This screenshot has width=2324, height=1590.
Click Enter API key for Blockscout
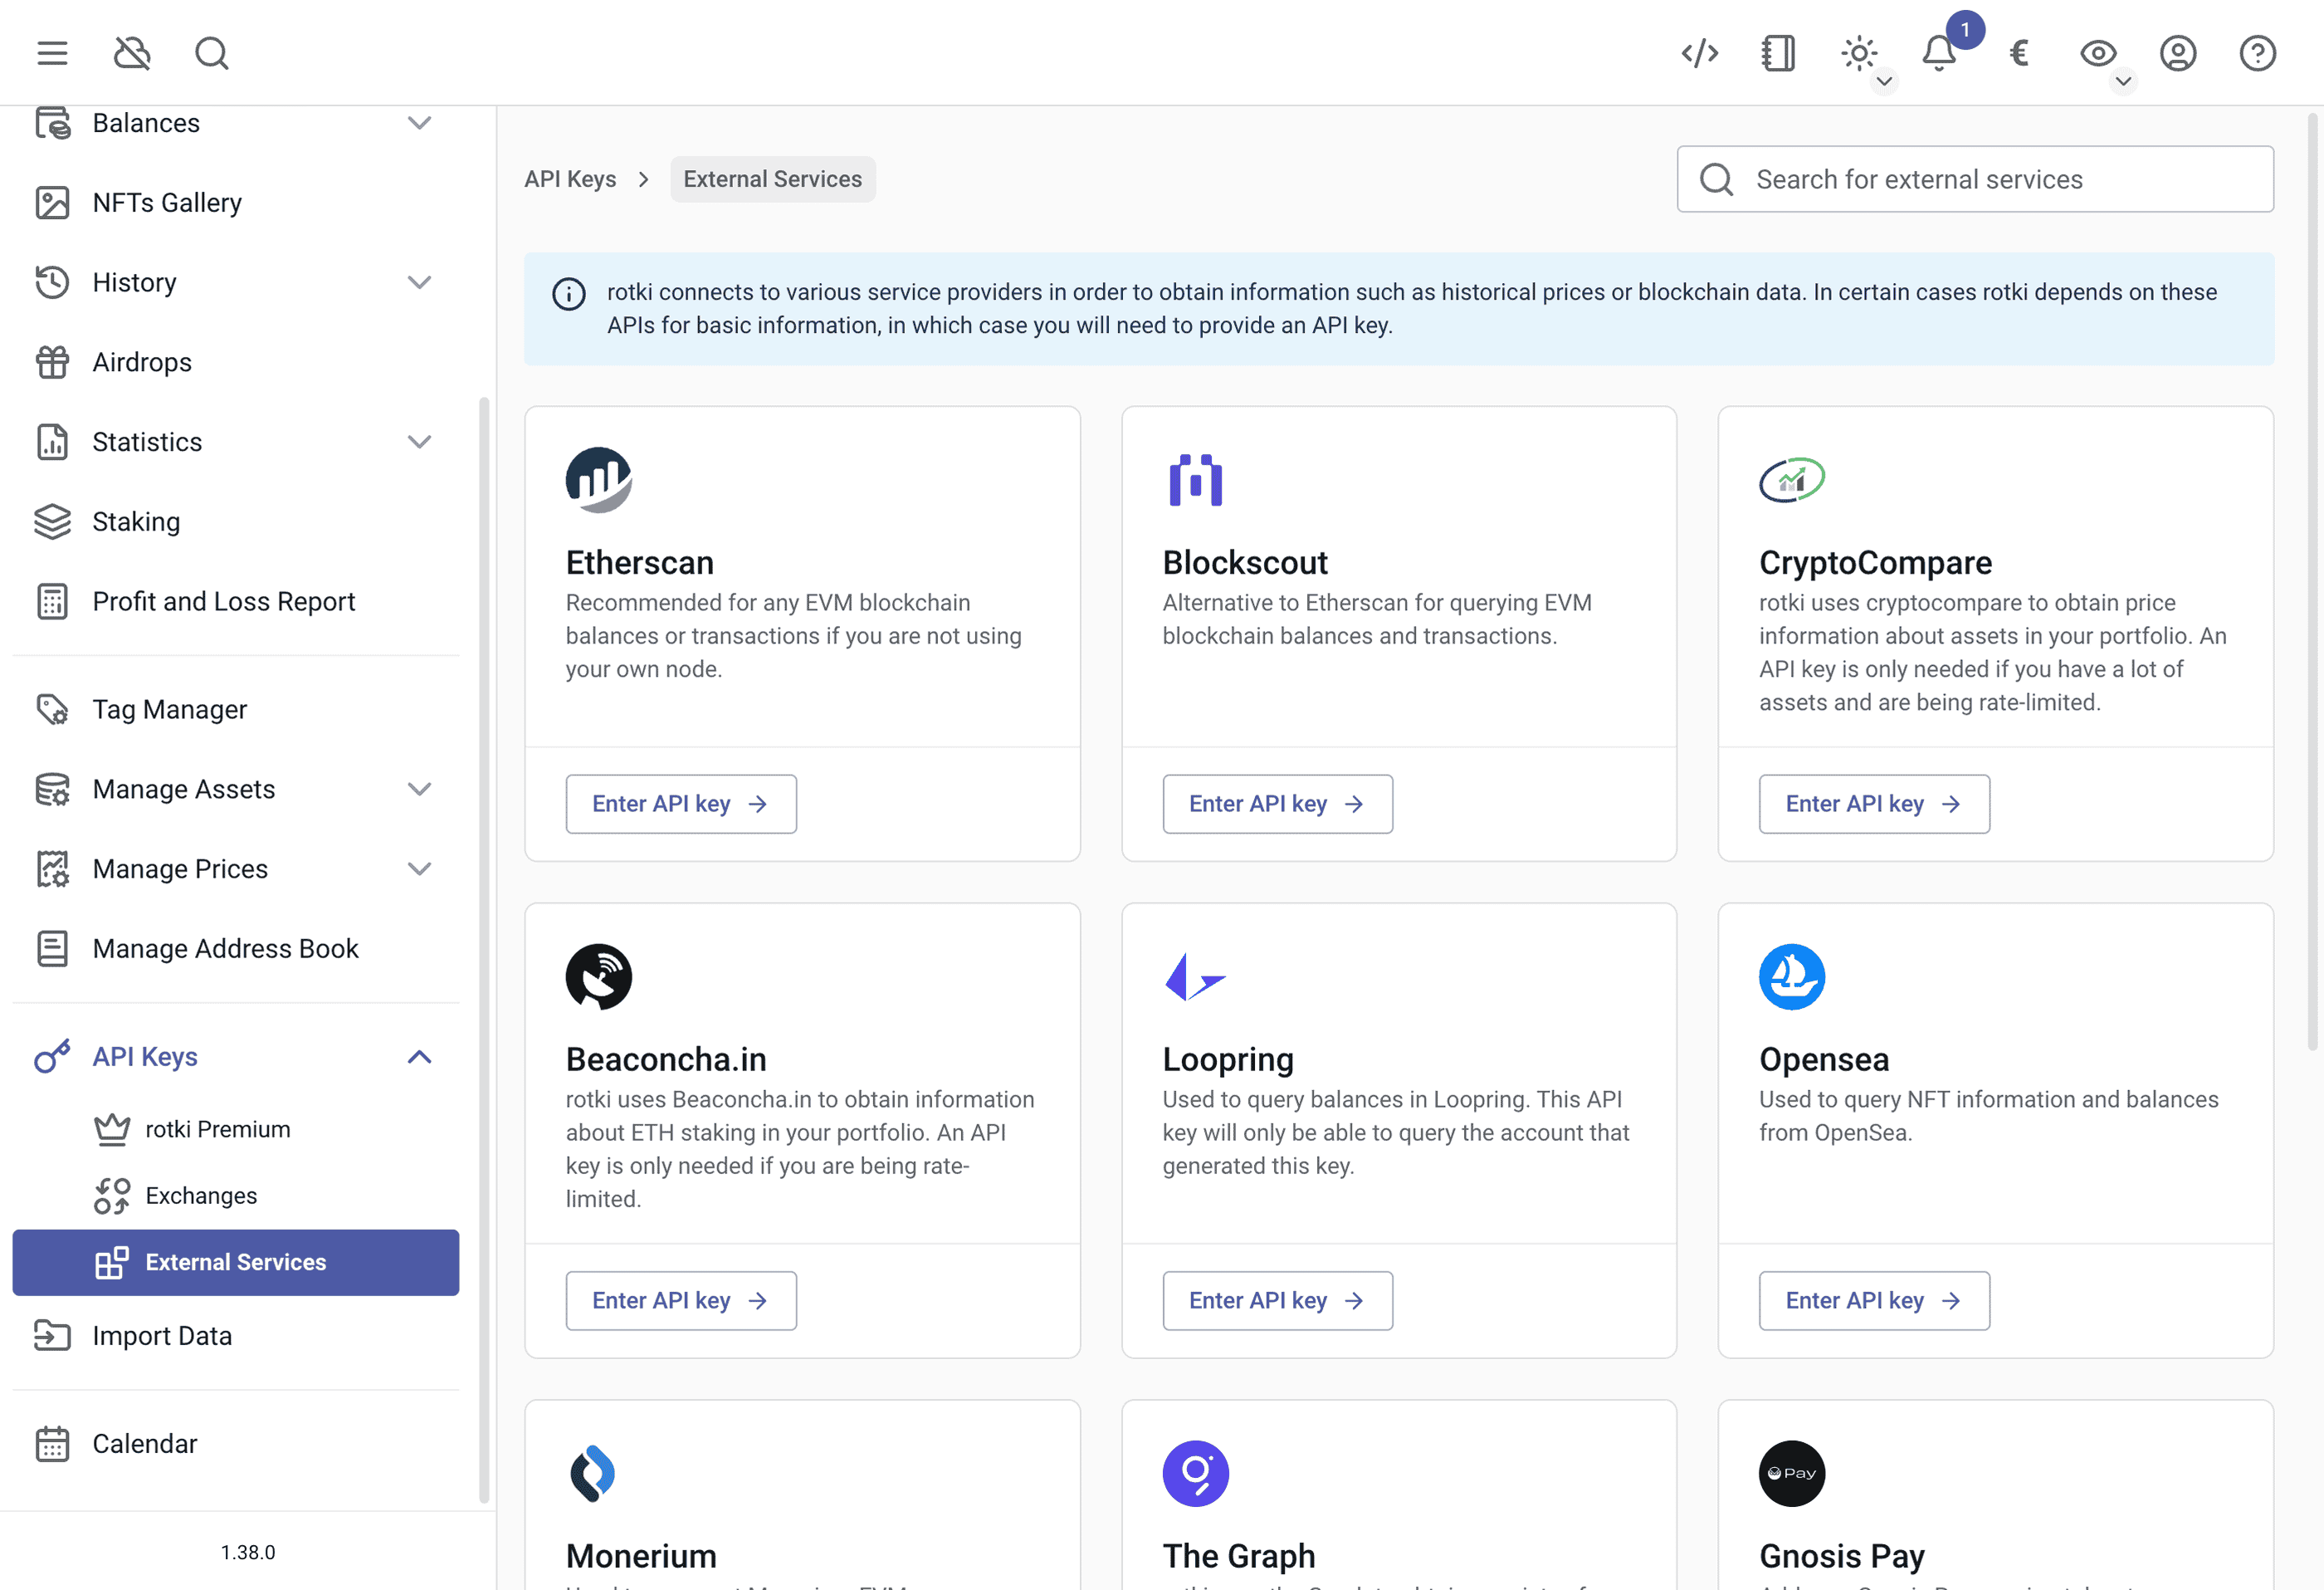tap(1277, 804)
